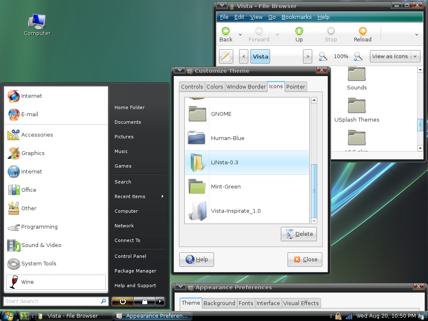Open the File menu
Image resolution: width=428 pixels, height=321 pixels.
click(224, 17)
